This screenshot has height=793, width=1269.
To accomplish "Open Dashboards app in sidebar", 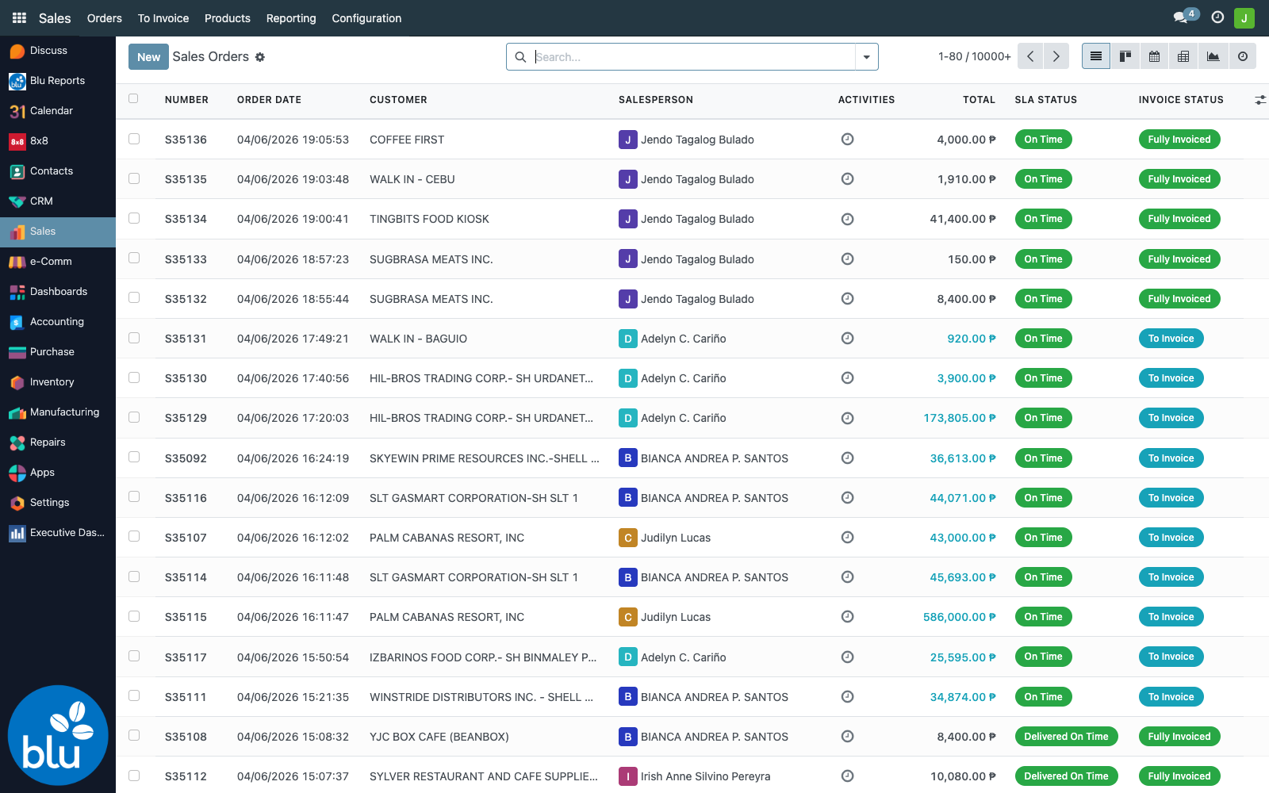I will pos(58,292).
